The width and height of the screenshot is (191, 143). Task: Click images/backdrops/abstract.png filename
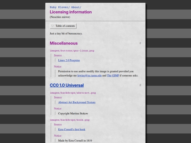coord(73,93)
